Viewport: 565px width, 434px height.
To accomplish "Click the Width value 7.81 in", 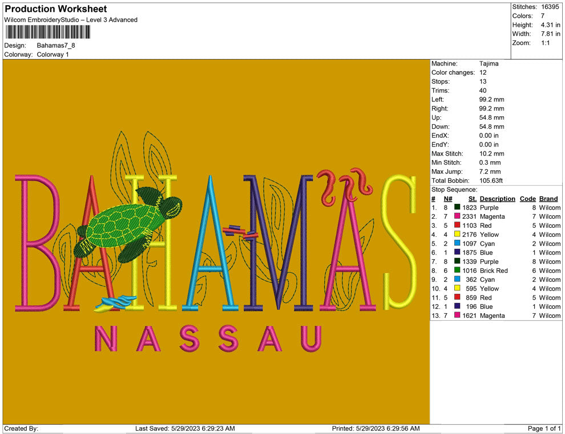I will 550,34.
